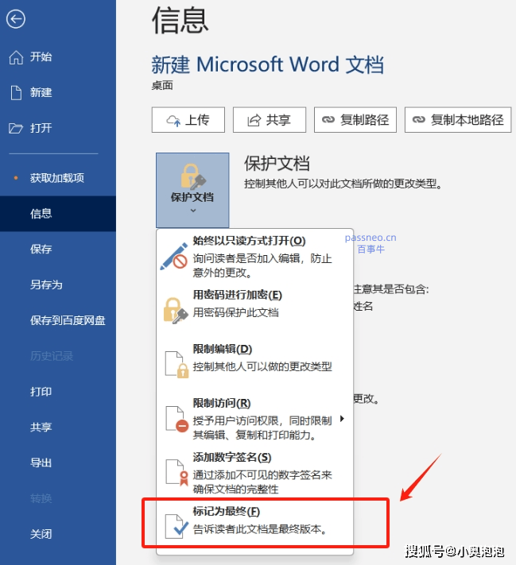Viewport: 516px width, 565px height.
Task: Click the cloud upload icon in 上传
Action: coord(173,120)
